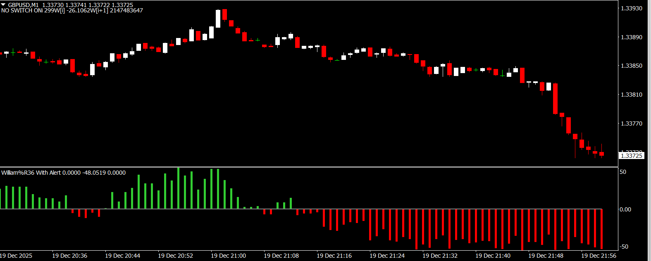Screen dimensions: 651x261
Task: Select the 1.33770 level on price axis
Action: (x=632, y=123)
